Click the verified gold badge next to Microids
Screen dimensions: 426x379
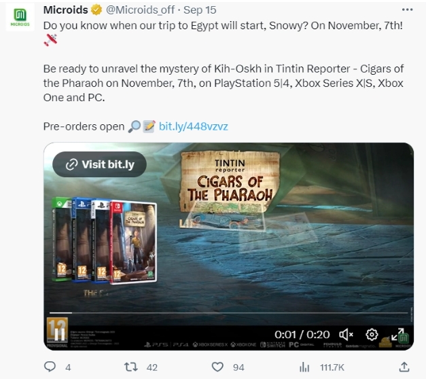tap(96, 10)
